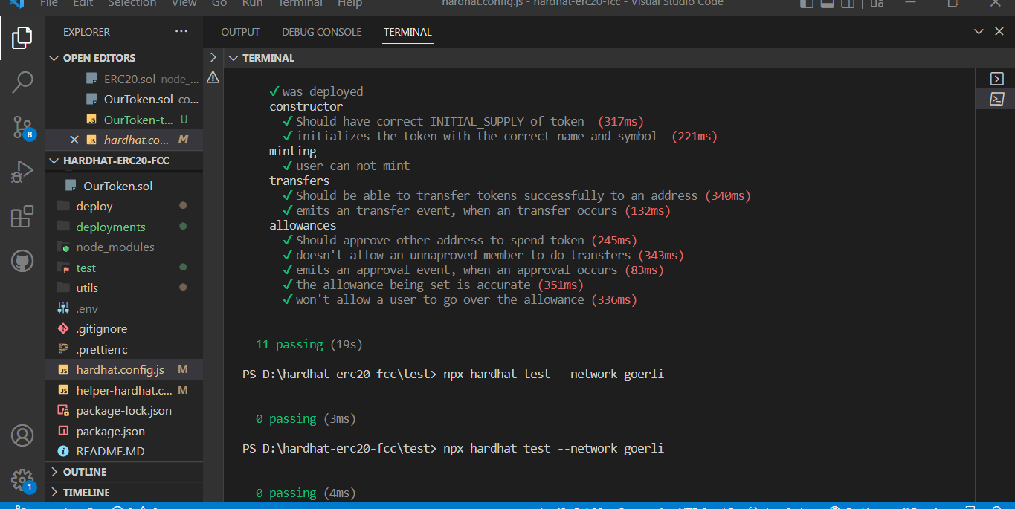Click the panel chevron-down hide button

pos(979,32)
